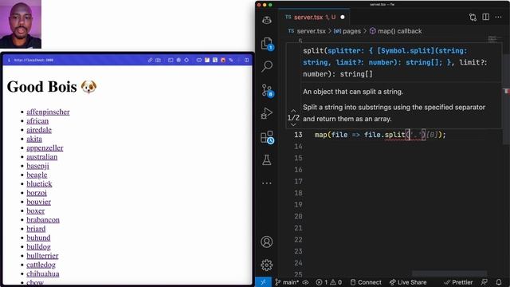
Task: Open the Testing flask view
Action: pos(267,159)
